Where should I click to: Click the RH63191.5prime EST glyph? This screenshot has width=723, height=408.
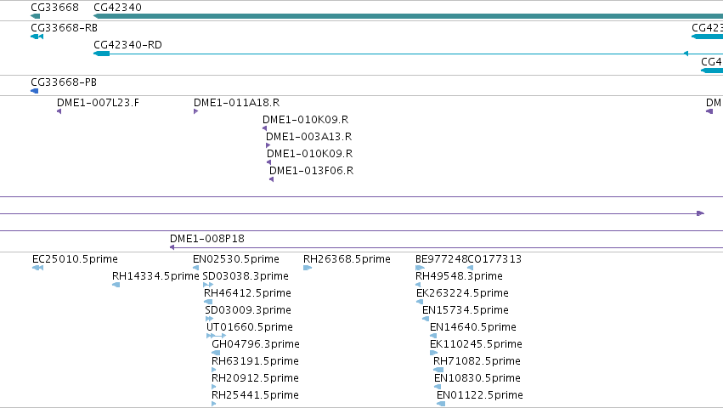point(214,370)
